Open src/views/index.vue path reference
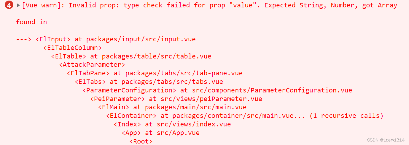The width and height of the screenshot is (409, 145). [x=194, y=124]
